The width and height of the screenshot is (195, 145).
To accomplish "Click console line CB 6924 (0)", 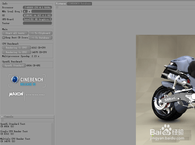I will tap(7, 126).
